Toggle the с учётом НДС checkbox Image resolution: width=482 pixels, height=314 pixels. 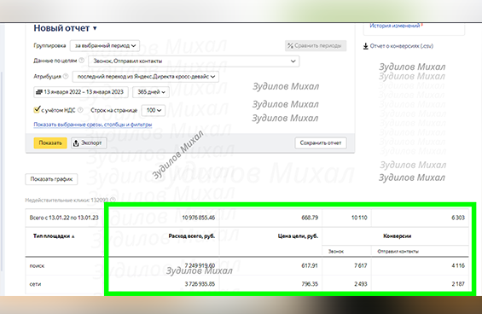(x=37, y=109)
